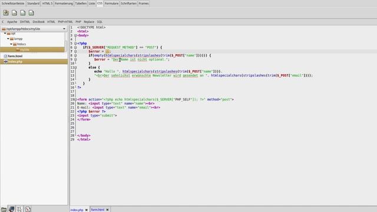Open the SQL snippets menu
This screenshot has width=377, height=212.
[x=100, y=22]
